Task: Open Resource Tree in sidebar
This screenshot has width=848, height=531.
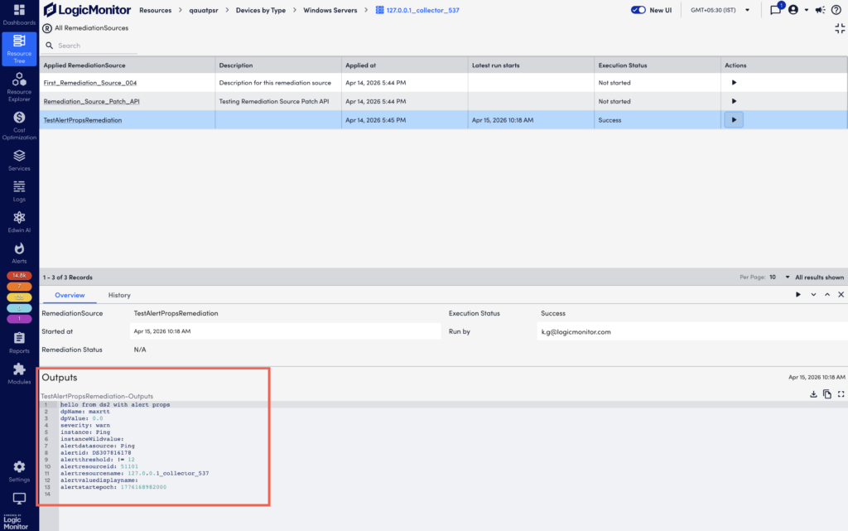Action: pos(19,49)
